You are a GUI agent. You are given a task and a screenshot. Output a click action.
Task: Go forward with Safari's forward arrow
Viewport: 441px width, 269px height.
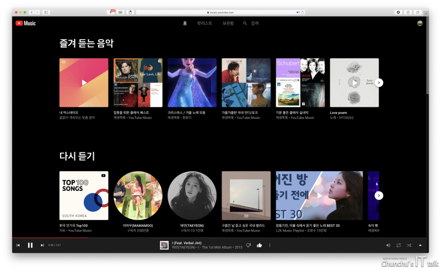click(37, 12)
